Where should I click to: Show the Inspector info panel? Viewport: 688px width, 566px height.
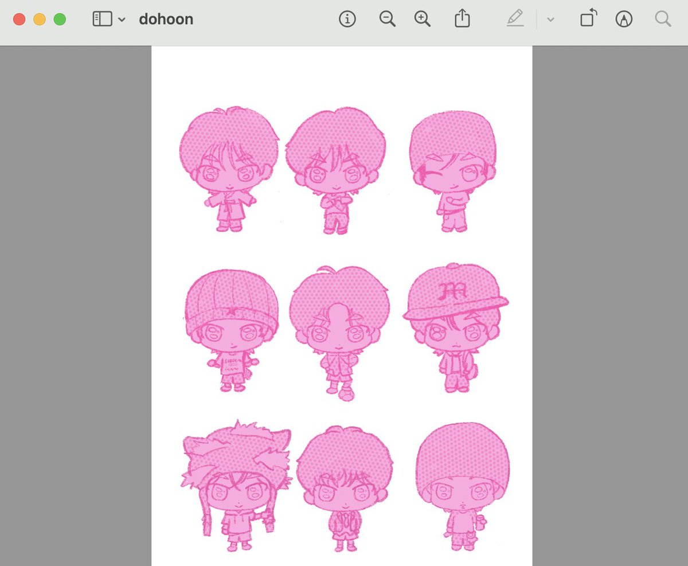347,19
